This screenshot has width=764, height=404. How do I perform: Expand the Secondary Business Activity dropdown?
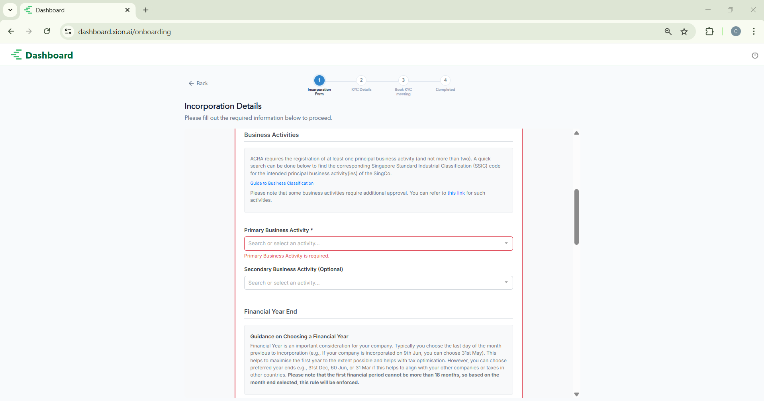[x=506, y=283]
